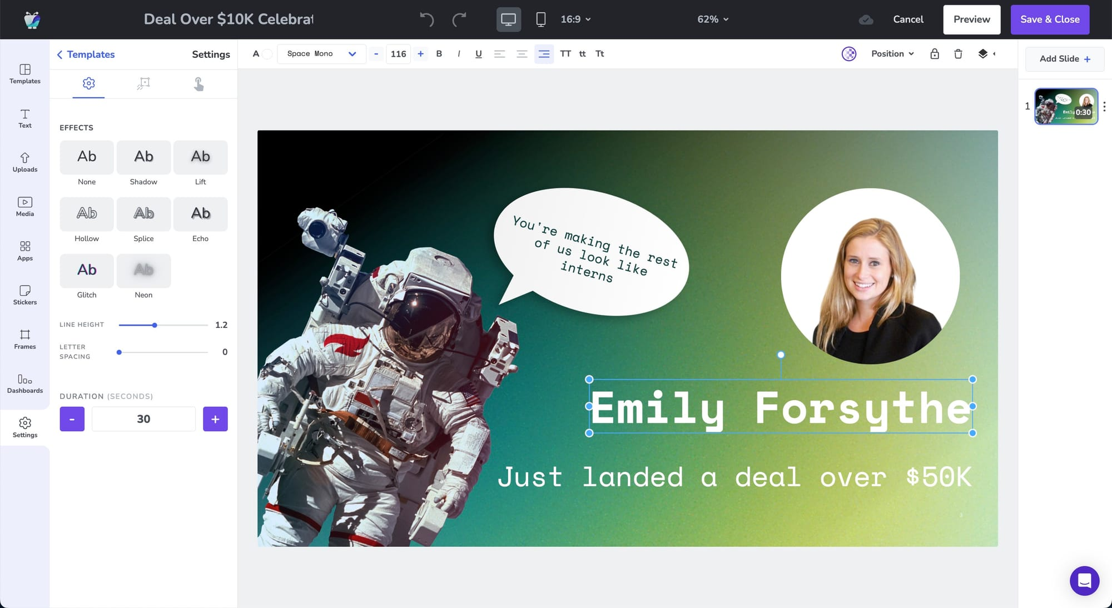Click the Save & Close button
The width and height of the screenshot is (1112, 608).
pyautogui.click(x=1050, y=19)
